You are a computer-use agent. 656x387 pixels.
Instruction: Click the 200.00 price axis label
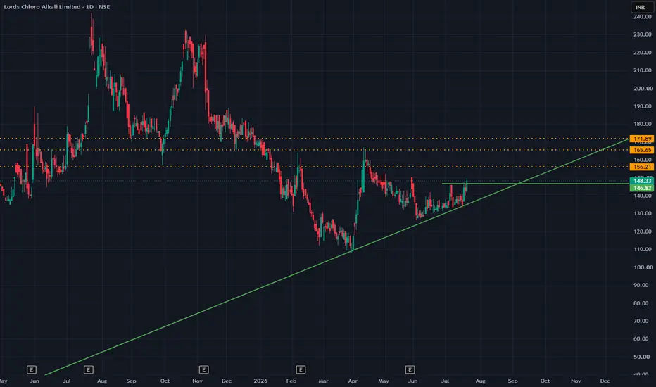(x=643, y=88)
